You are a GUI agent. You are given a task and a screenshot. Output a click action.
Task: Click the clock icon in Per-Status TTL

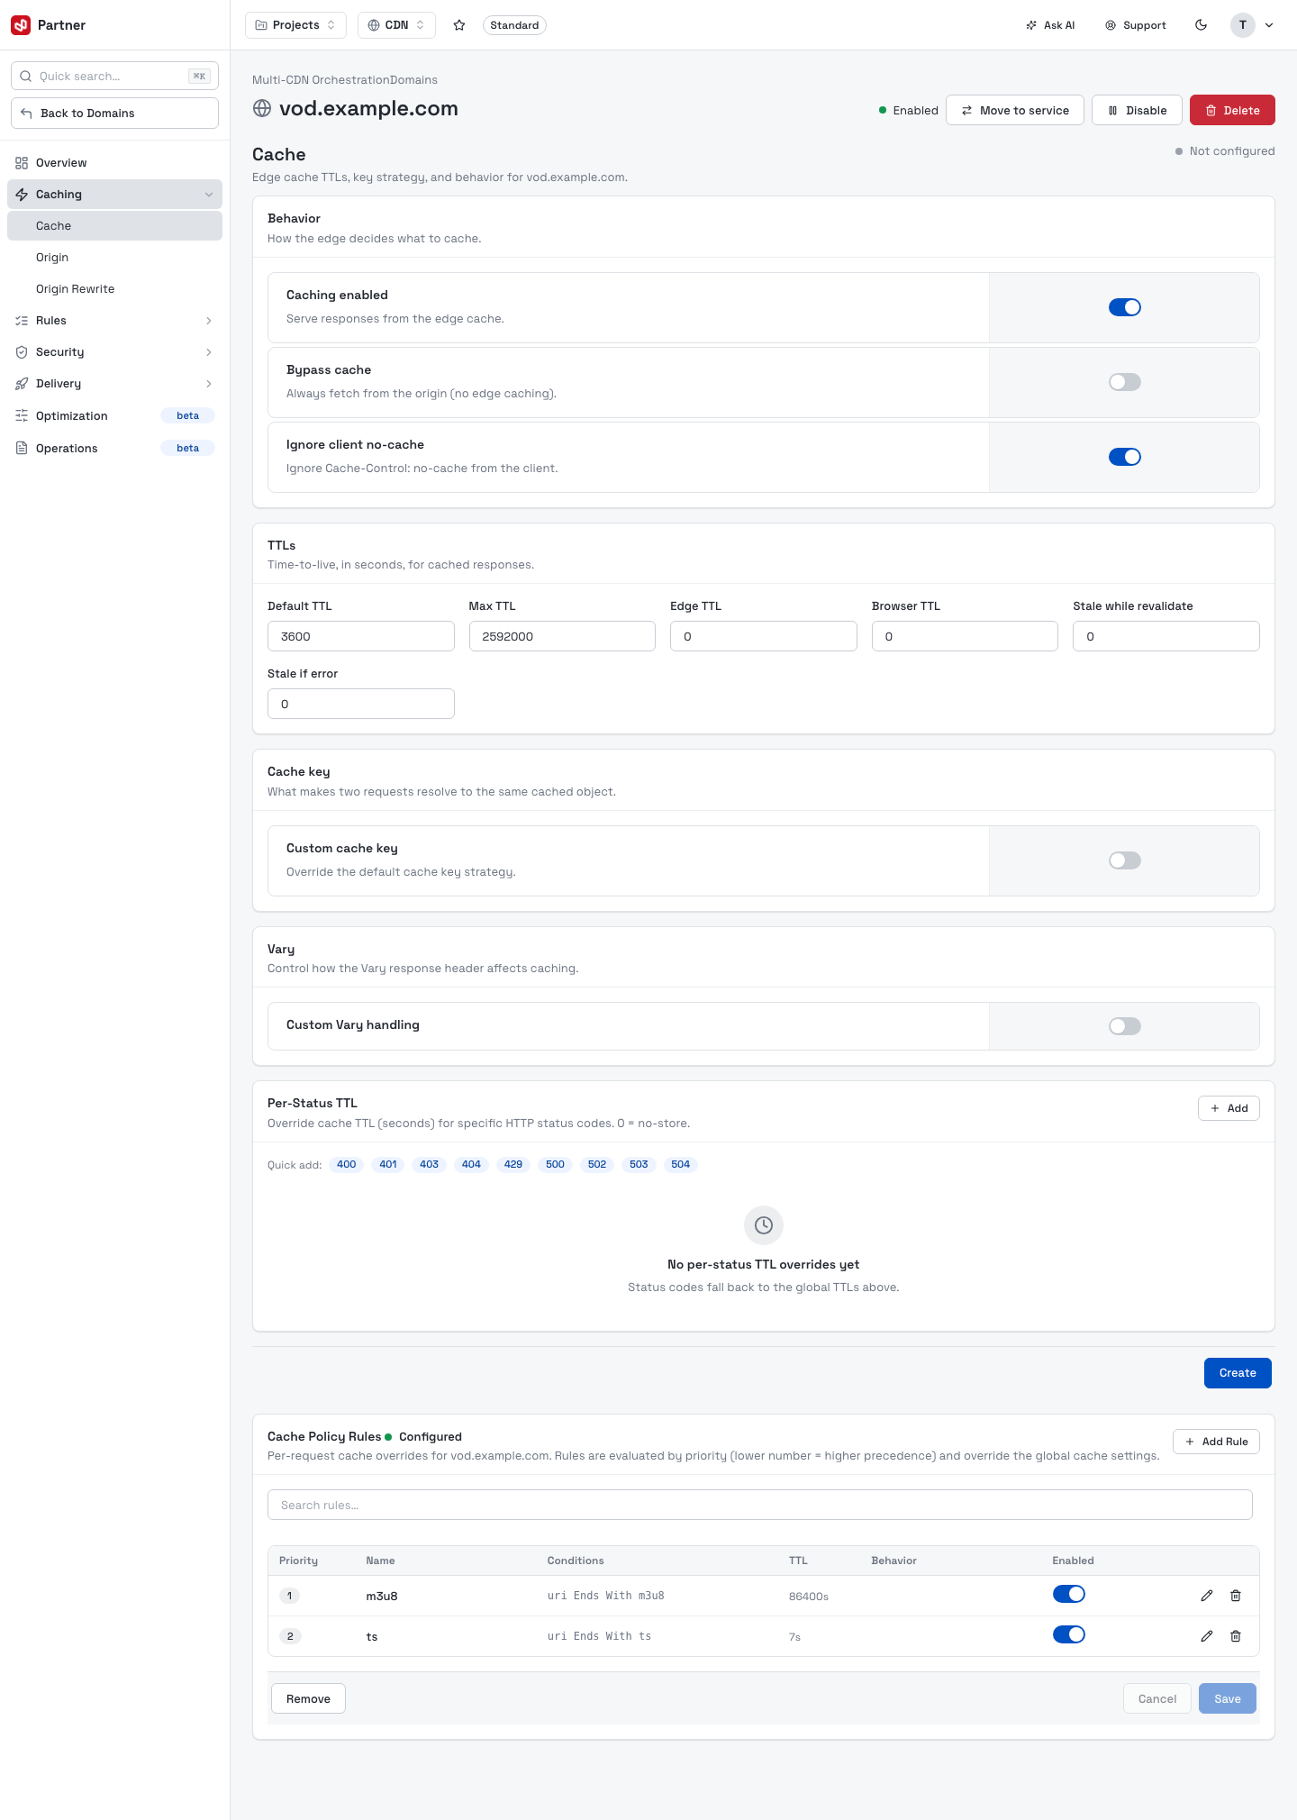pos(764,1225)
